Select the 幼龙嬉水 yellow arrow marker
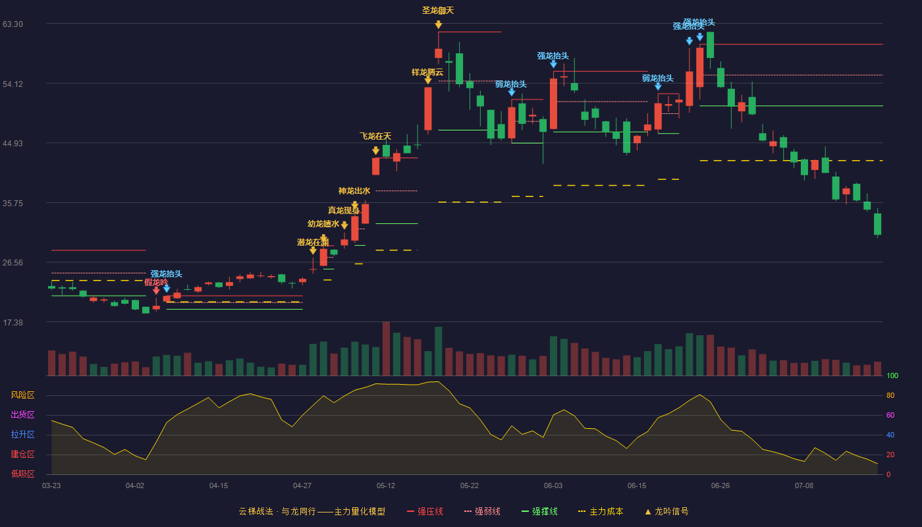Screen dimensions: 922x527 click(x=344, y=225)
